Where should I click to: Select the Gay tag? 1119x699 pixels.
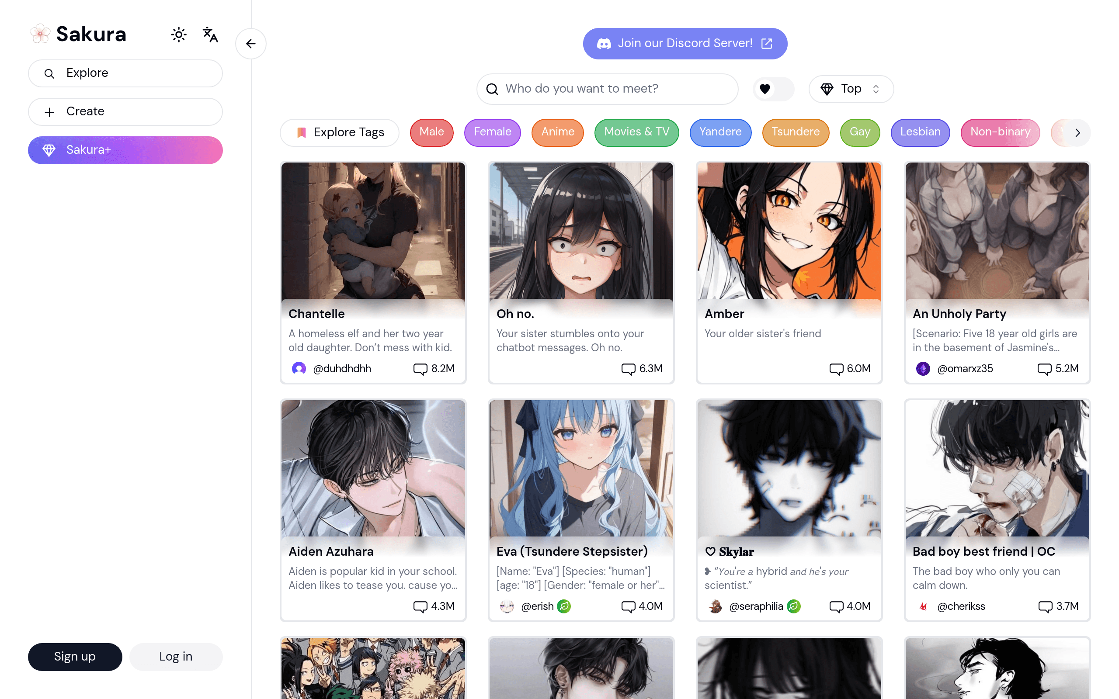860,133
